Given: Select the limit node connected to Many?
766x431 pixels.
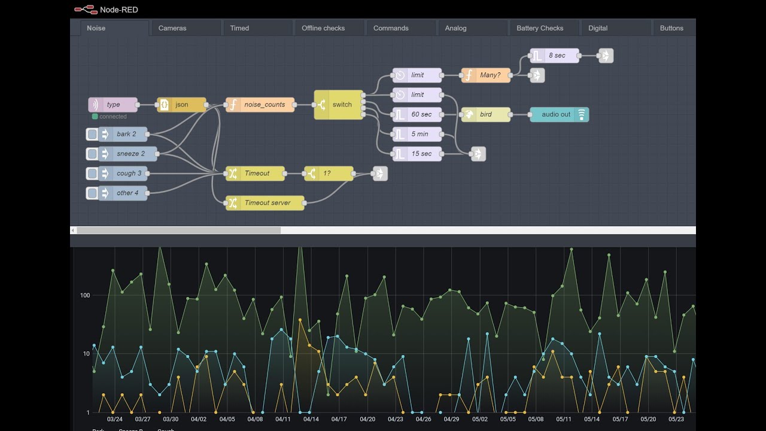Looking at the screenshot, I should point(417,75).
